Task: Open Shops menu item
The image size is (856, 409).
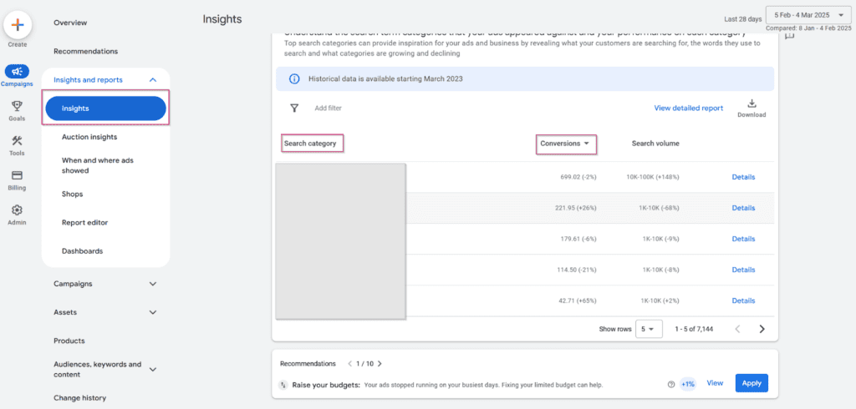Action: 73,194
